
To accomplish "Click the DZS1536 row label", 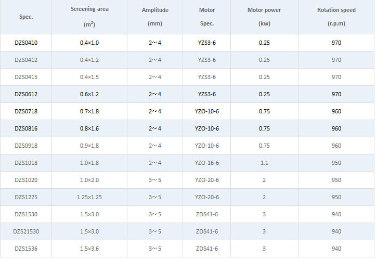I will click(x=26, y=249).
